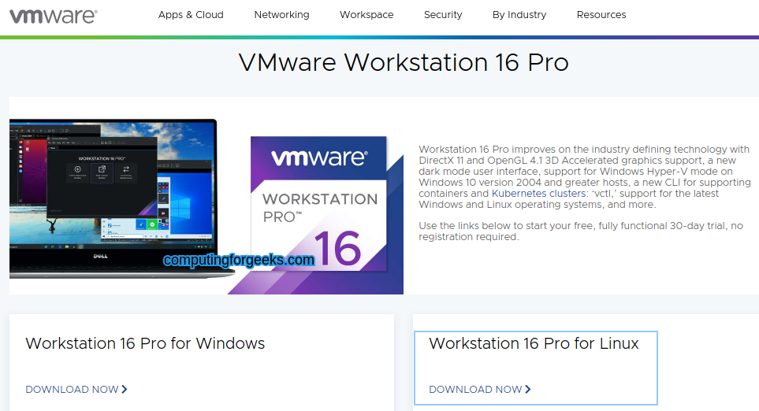759x411 pixels.
Task: Click the Workstation 16 Pro for Windows heading
Action: pos(145,343)
